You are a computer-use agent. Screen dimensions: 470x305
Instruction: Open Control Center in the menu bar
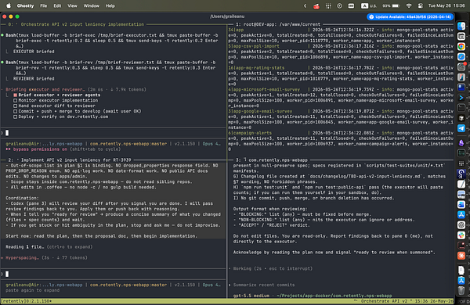[421, 5]
